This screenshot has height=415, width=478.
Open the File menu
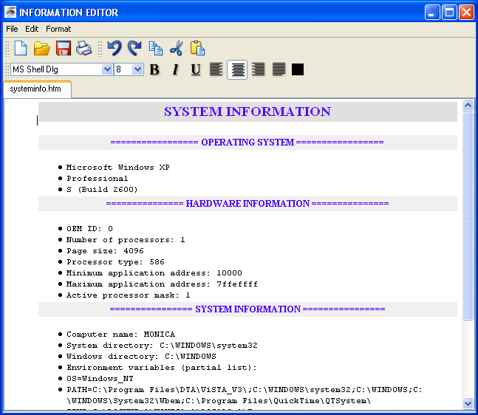pyautogui.click(x=13, y=29)
